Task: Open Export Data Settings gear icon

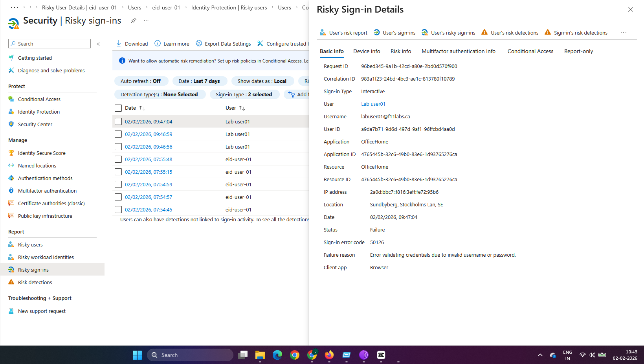Action: pyautogui.click(x=199, y=43)
